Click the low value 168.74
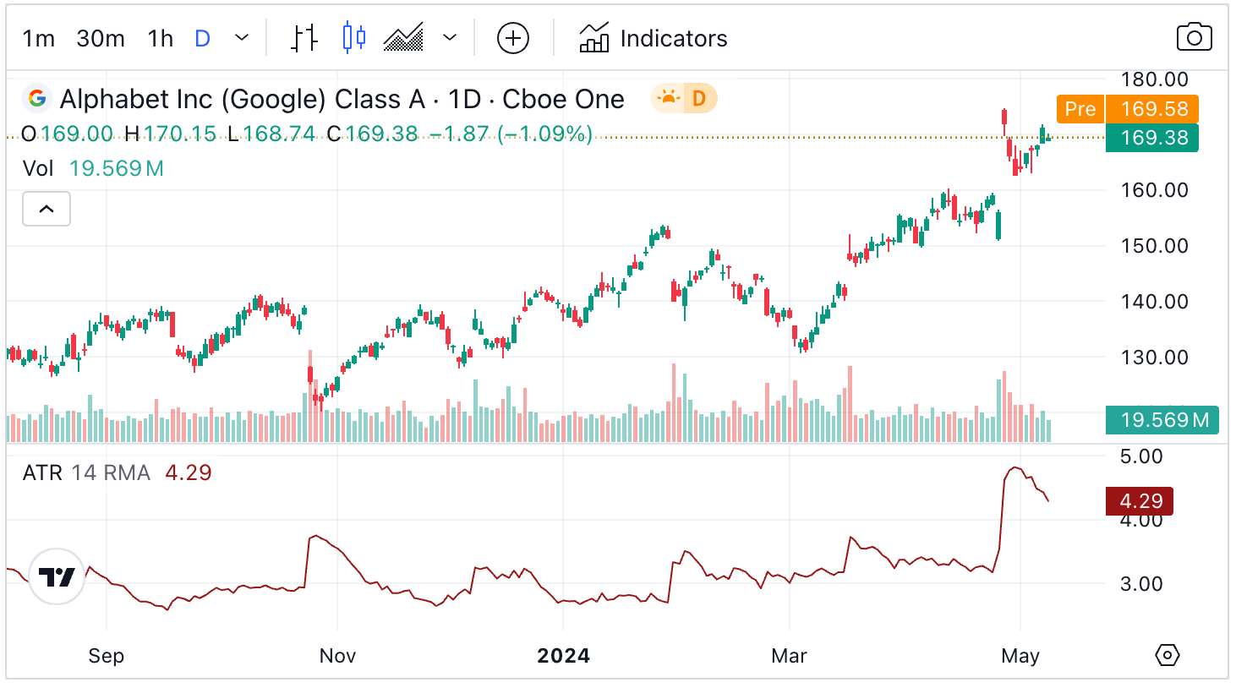The height and width of the screenshot is (688, 1236). pyautogui.click(x=279, y=134)
